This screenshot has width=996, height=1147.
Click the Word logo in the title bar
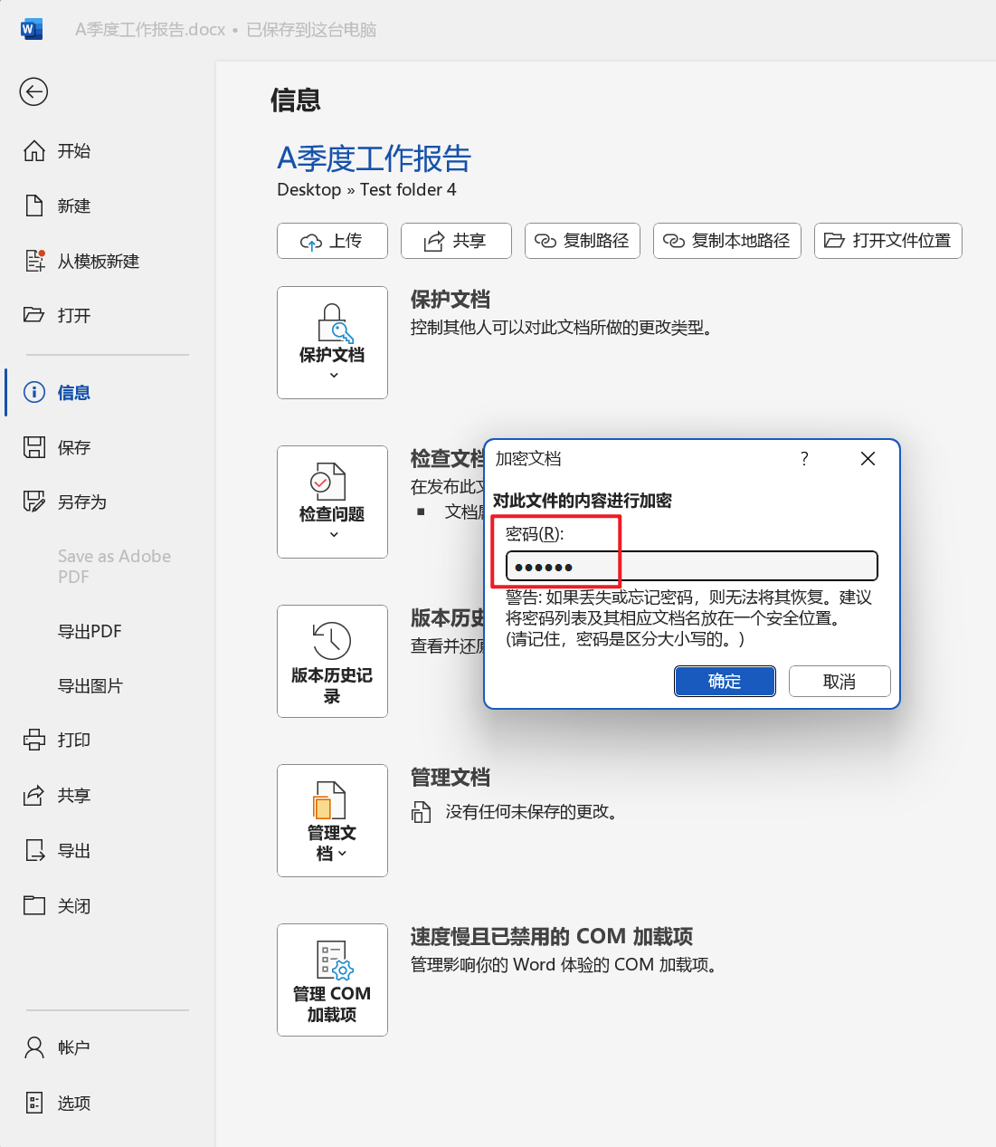coord(31,28)
